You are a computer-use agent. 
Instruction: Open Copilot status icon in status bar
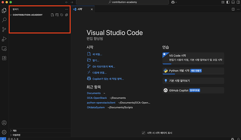pyautogui.click(x=233, y=139)
